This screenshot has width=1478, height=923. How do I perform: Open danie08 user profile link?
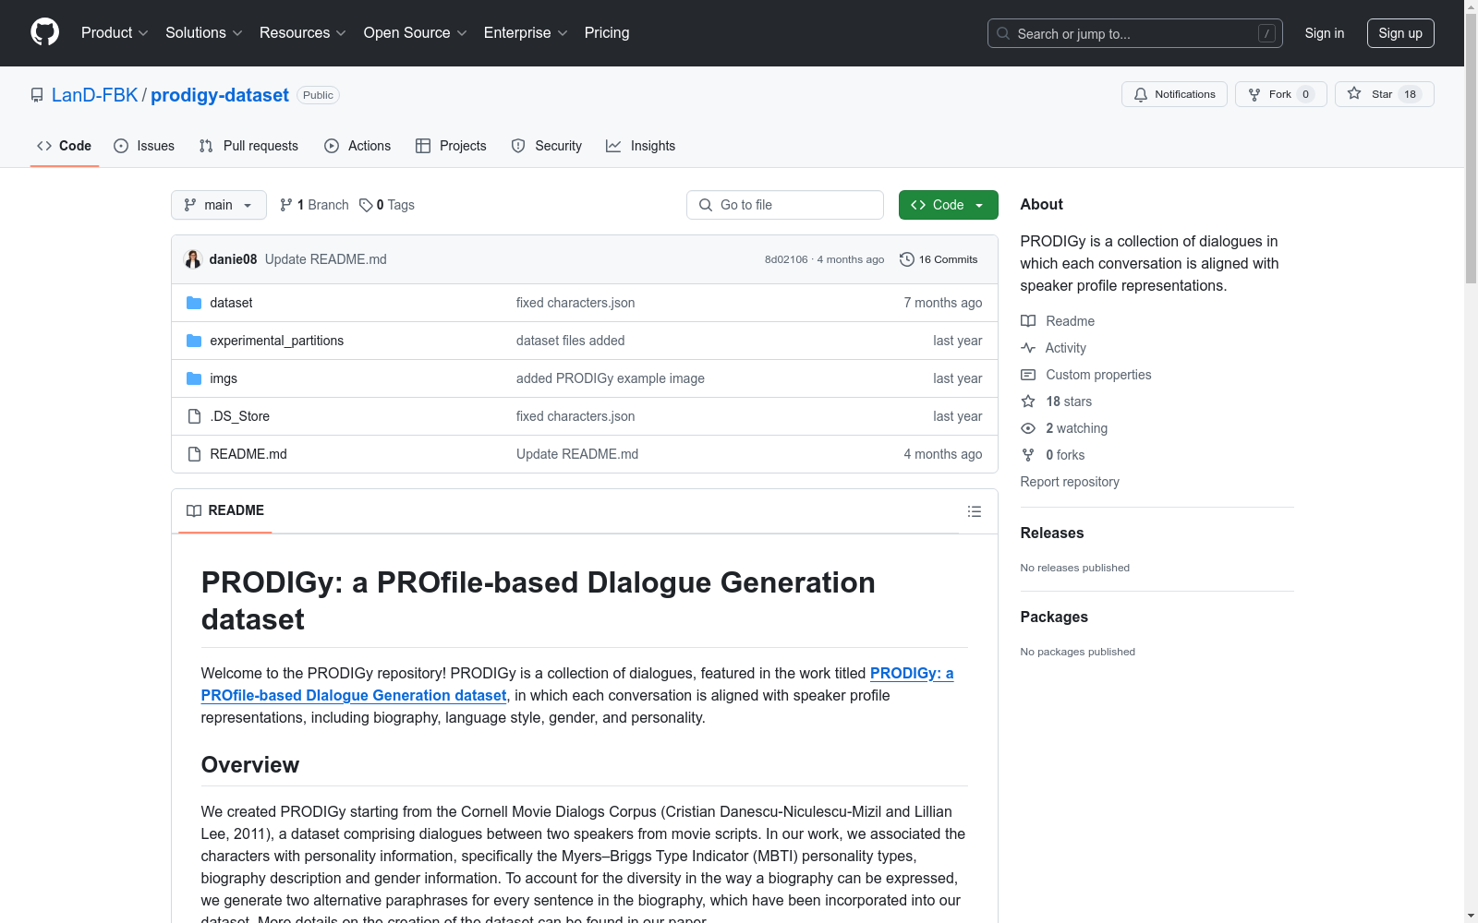tap(233, 259)
